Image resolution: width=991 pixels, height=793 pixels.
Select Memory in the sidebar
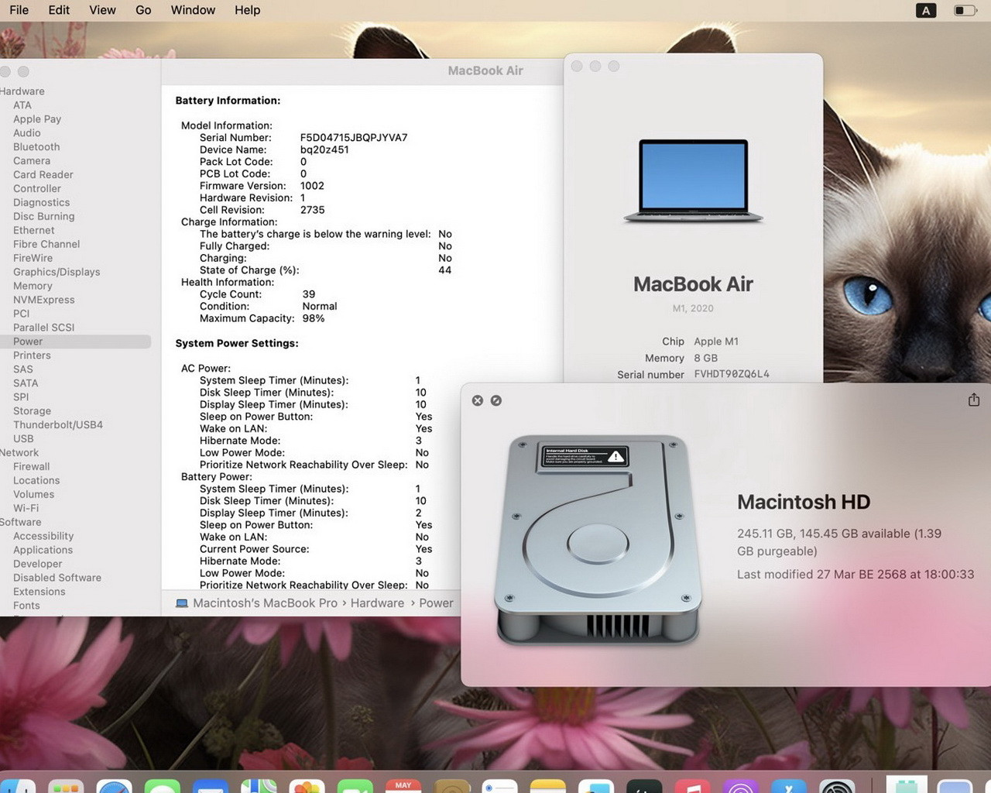click(33, 286)
